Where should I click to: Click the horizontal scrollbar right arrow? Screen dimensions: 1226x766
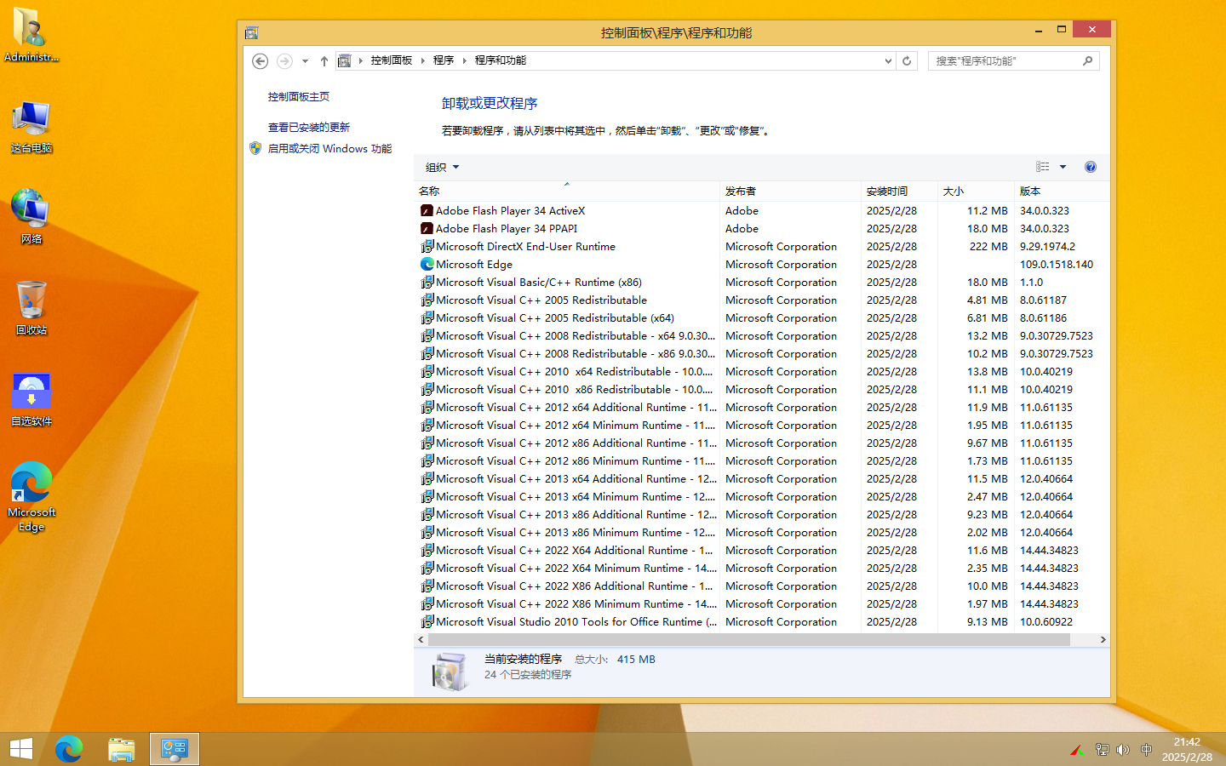(x=1103, y=639)
